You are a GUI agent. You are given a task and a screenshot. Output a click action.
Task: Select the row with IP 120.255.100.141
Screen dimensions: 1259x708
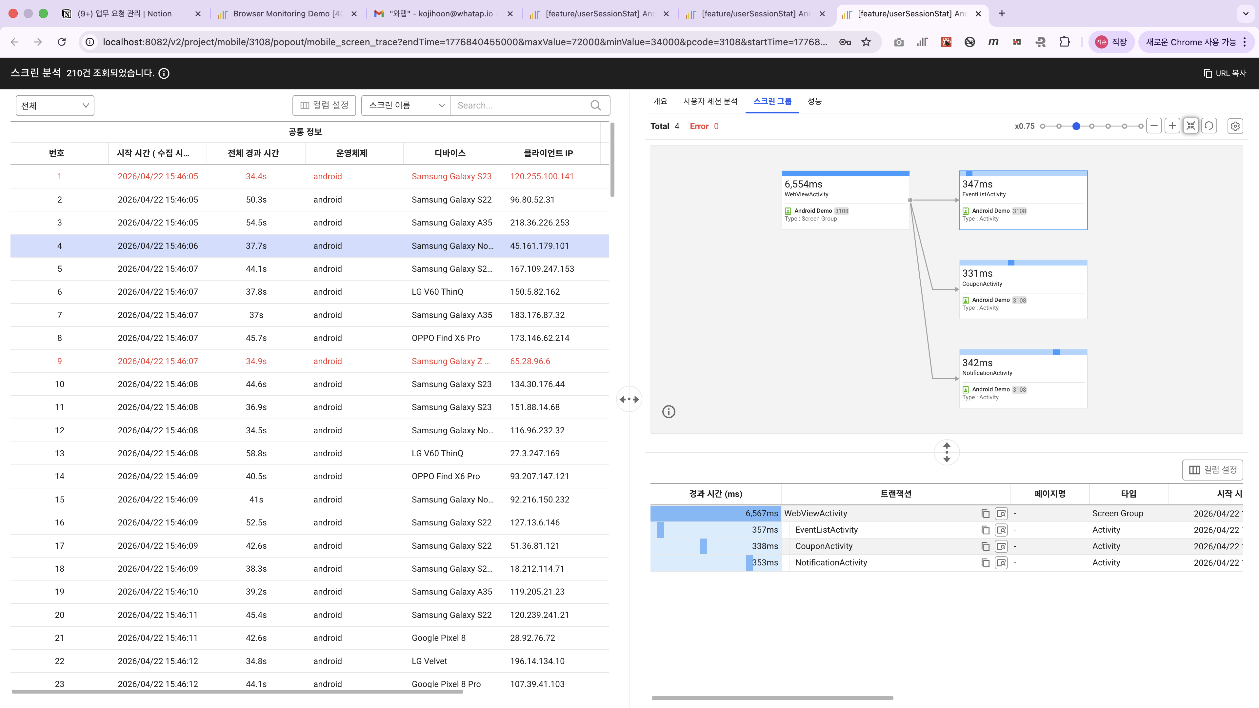(x=310, y=176)
